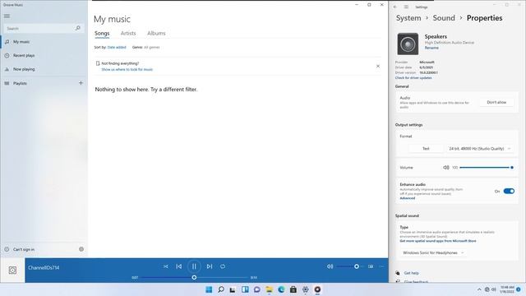Click the now playing album art thumbnail
Image resolution: width=526 pixels, height=296 pixels.
12,271
